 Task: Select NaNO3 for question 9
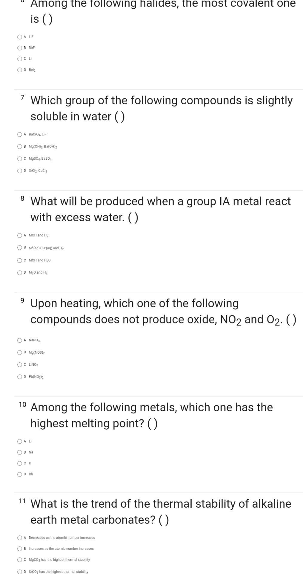point(20,340)
